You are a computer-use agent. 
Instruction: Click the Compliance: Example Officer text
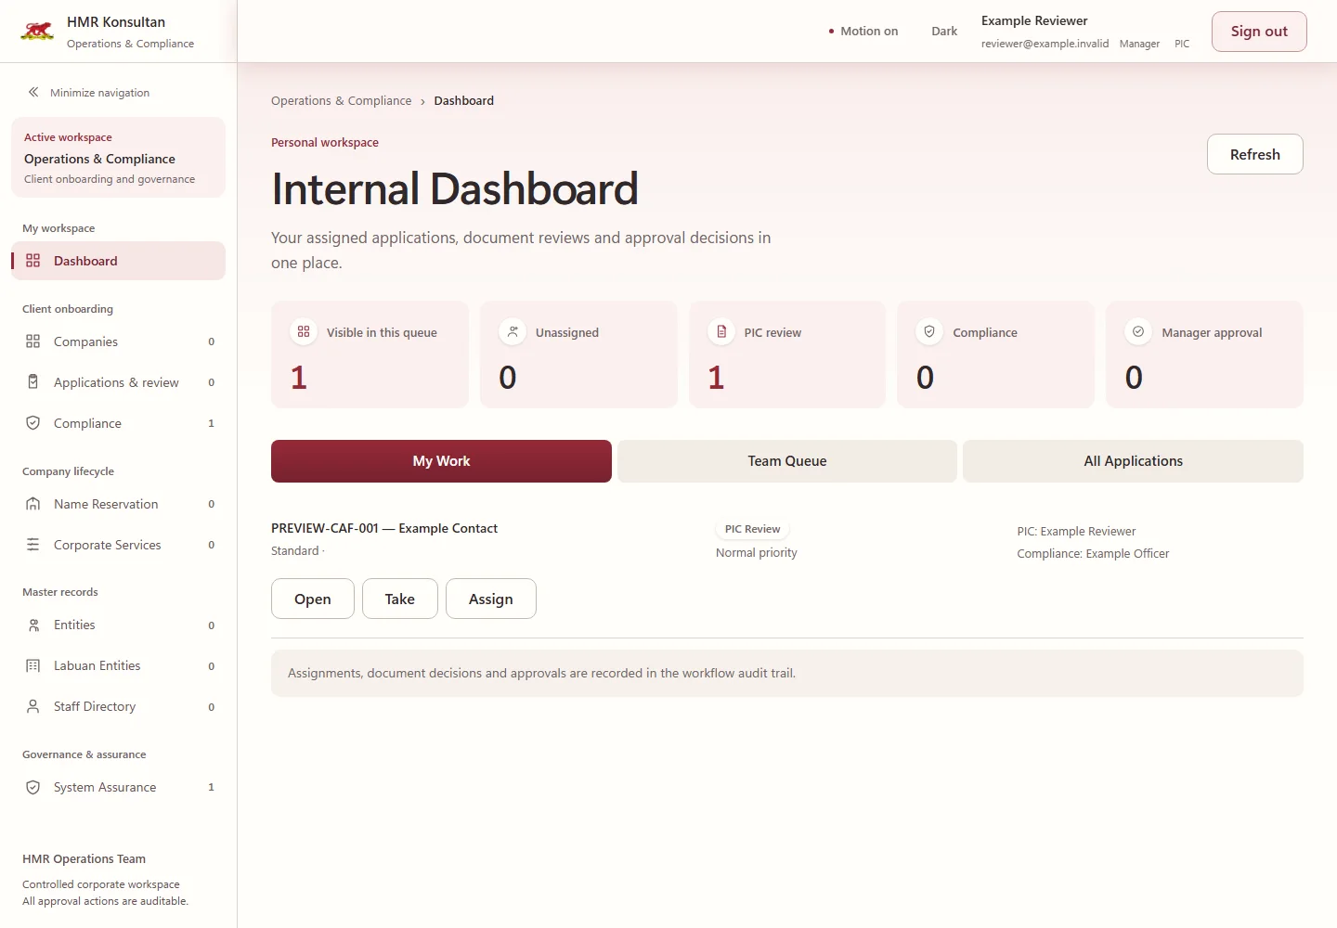click(1093, 553)
